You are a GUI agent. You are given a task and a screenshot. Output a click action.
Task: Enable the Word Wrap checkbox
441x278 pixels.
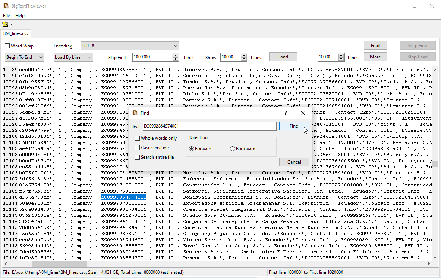coord(8,46)
